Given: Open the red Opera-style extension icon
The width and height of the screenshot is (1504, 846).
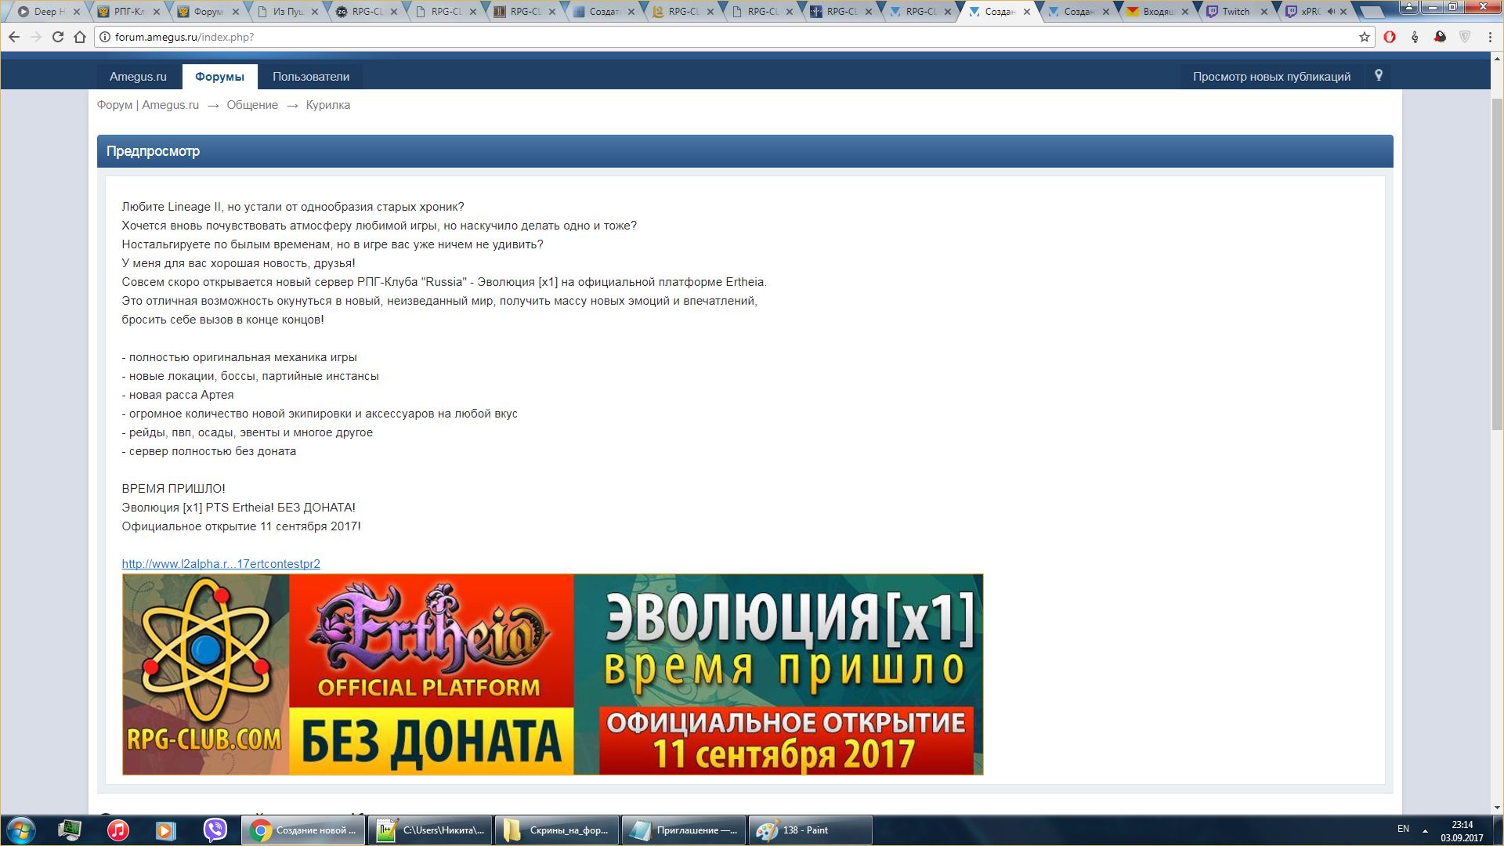Looking at the screenshot, I should (x=1390, y=37).
